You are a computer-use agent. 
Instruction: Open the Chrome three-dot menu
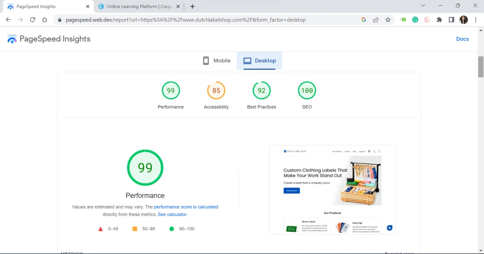[x=475, y=20]
